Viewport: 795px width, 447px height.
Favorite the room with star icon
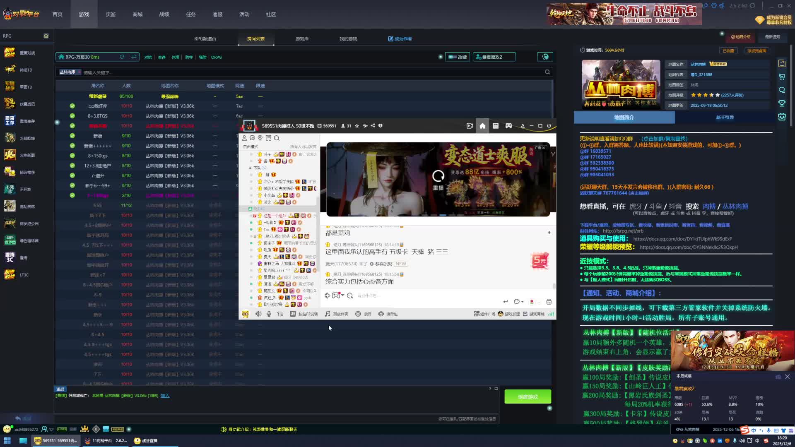(x=357, y=126)
